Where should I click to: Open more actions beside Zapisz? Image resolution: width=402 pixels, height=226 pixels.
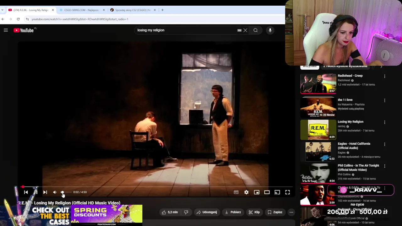291,212
